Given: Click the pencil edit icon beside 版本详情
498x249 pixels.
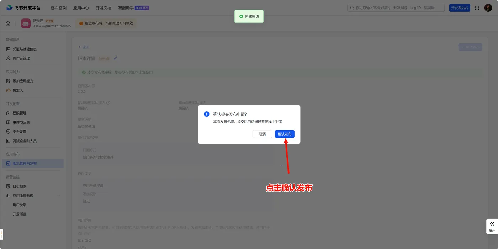Looking at the screenshot, I should [x=116, y=58].
